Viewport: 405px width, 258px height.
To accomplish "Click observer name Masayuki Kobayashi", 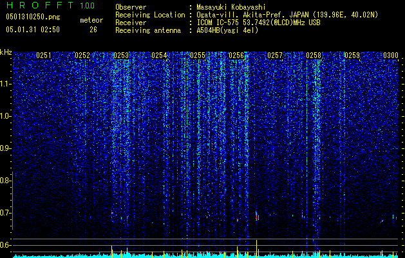I will (x=231, y=7).
